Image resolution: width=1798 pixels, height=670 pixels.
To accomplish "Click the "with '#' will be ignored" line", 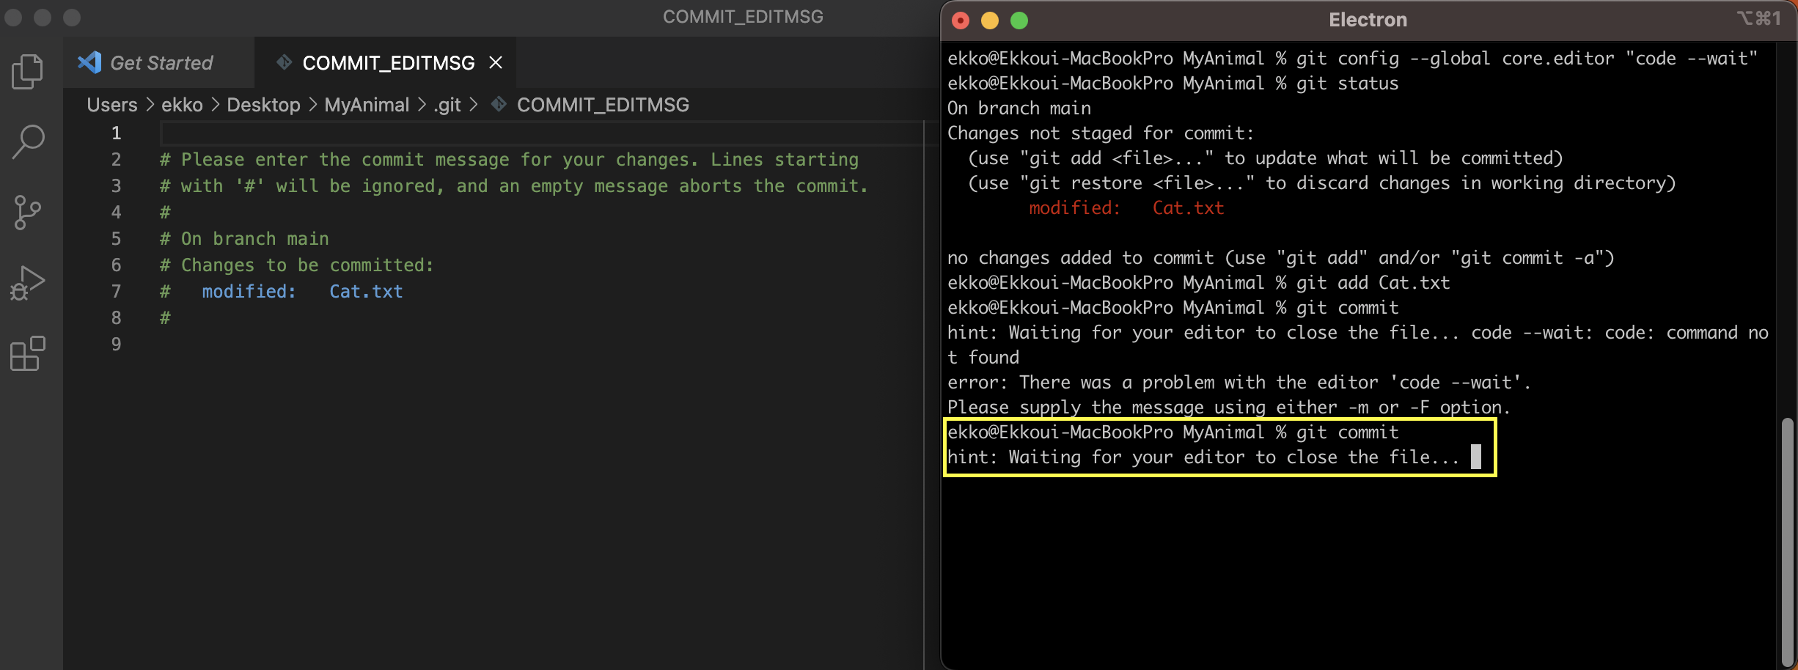I will [514, 186].
